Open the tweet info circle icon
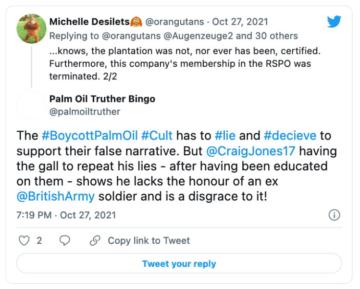The width and height of the screenshot is (360, 289). (334, 215)
